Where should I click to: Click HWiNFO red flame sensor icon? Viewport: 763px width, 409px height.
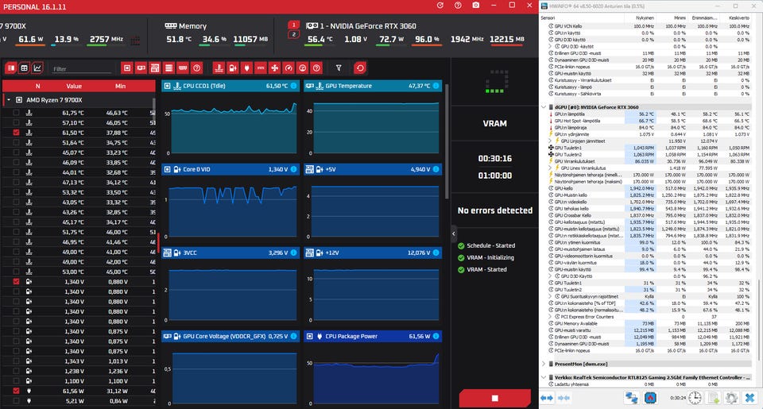coord(650,398)
